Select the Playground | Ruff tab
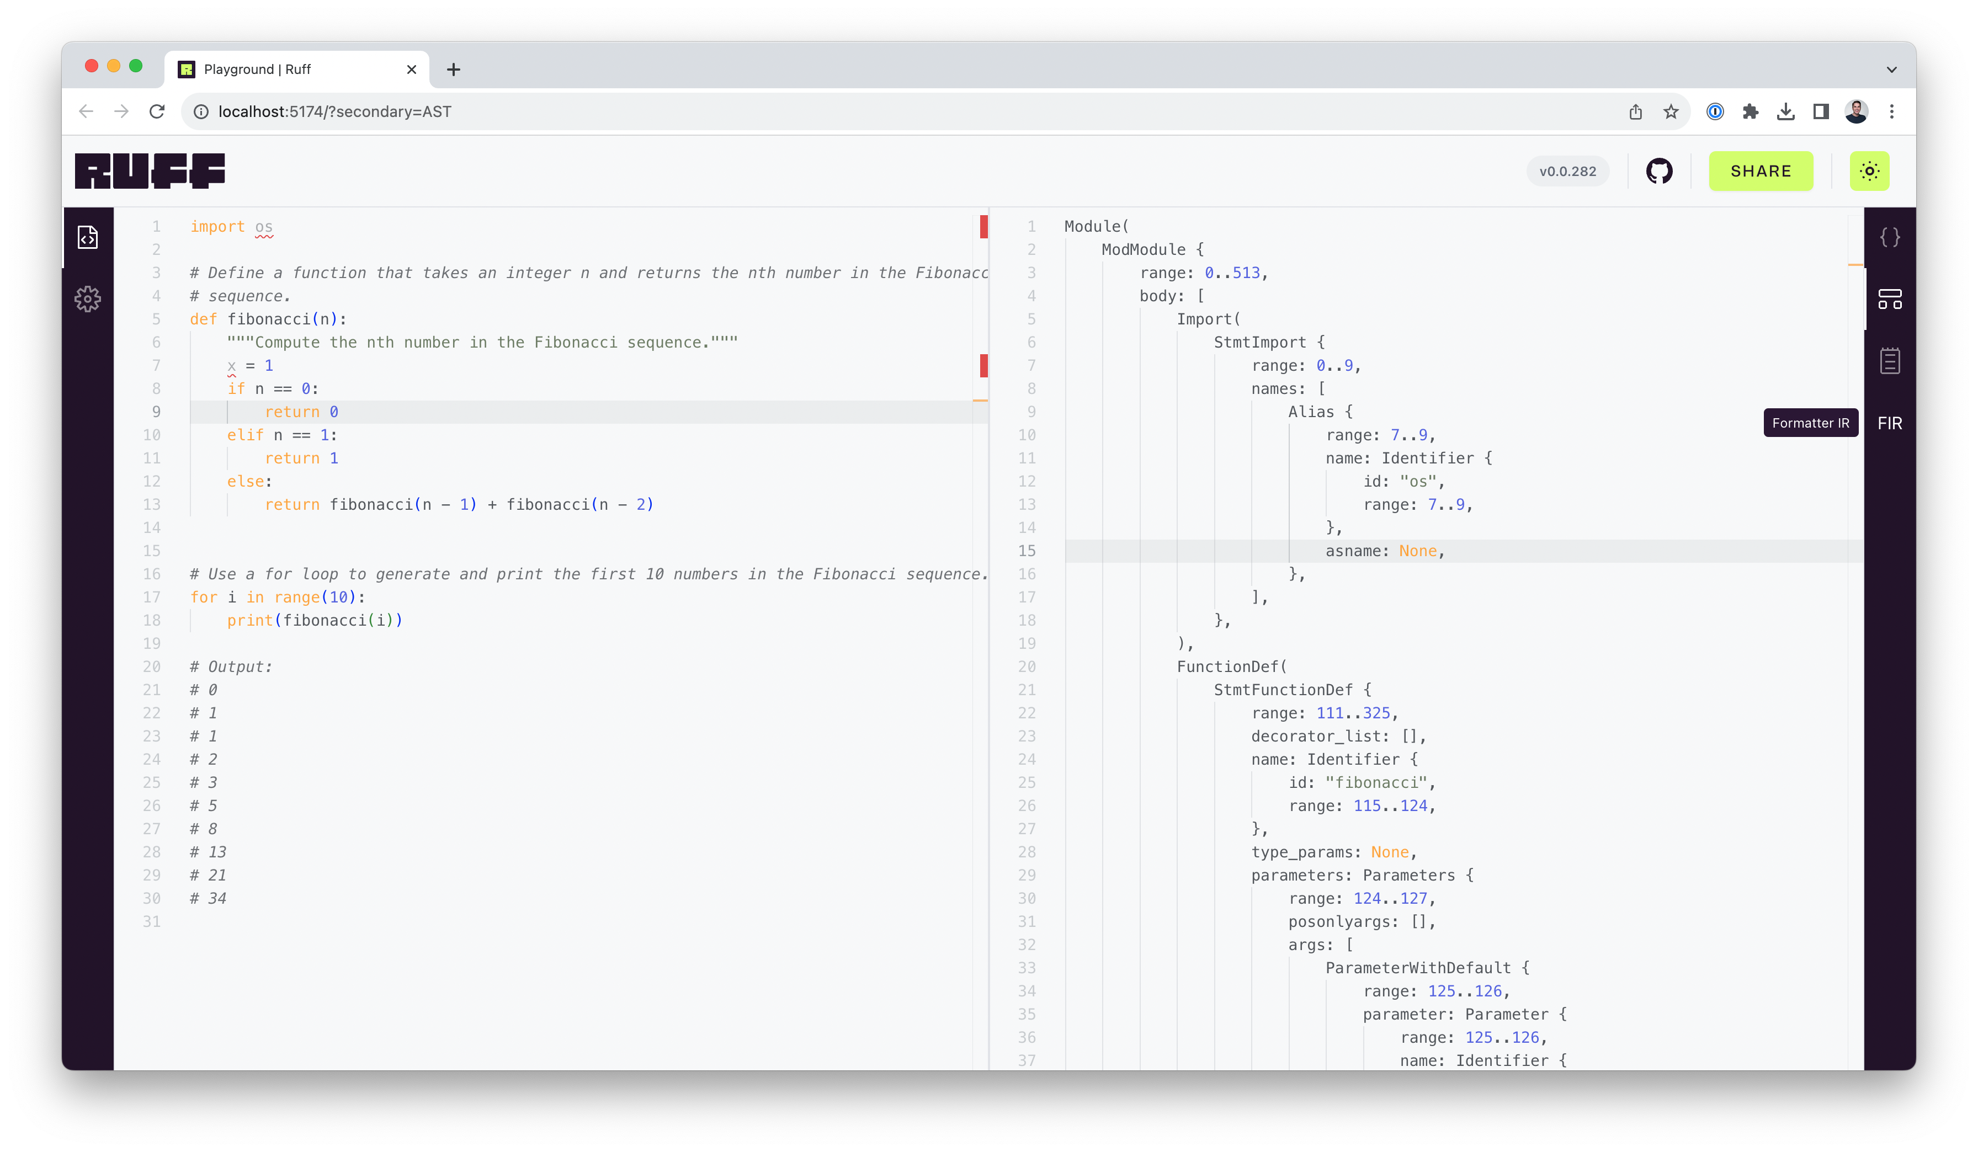This screenshot has height=1152, width=1978. pos(297,69)
